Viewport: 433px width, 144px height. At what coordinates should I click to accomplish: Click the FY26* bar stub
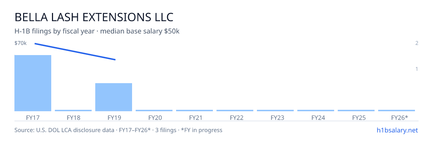tap(397, 111)
